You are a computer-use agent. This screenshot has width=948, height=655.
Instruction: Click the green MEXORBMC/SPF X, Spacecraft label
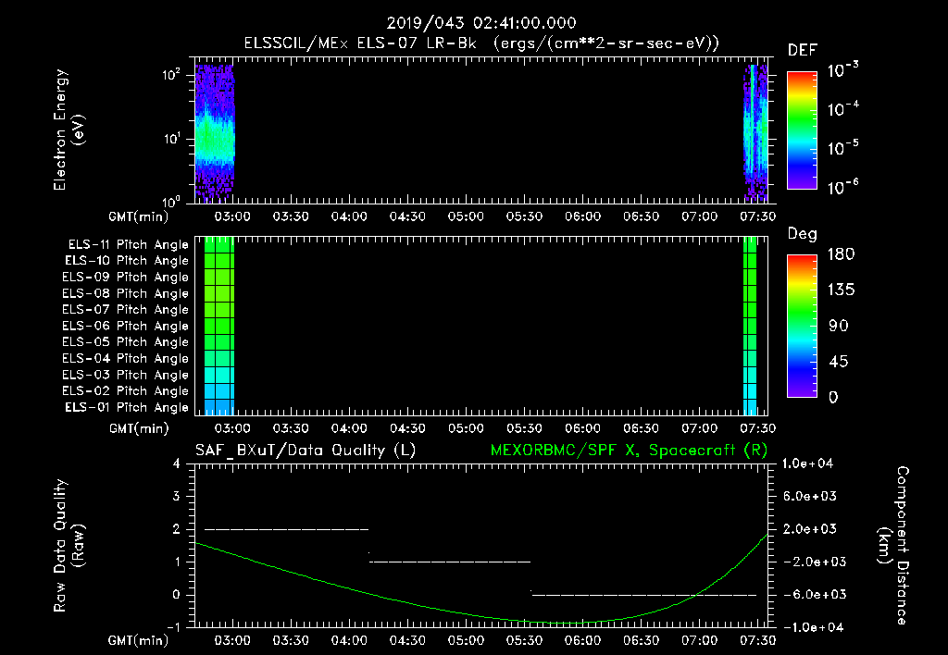point(629,451)
